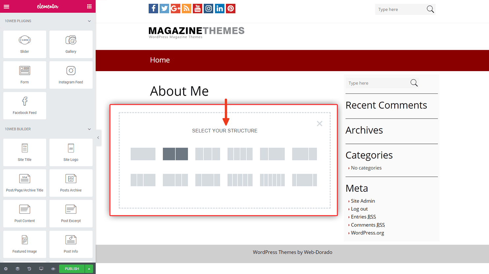Collapse the 10WEB PLUGINS section
Screen dimensions: 489x274
click(x=89, y=21)
